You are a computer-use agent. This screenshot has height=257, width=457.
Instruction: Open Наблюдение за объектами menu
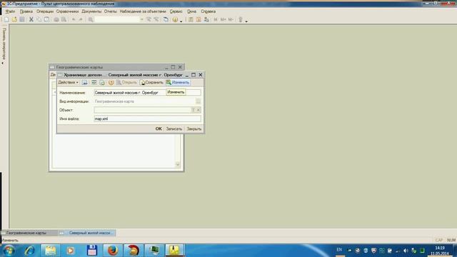[143, 11]
